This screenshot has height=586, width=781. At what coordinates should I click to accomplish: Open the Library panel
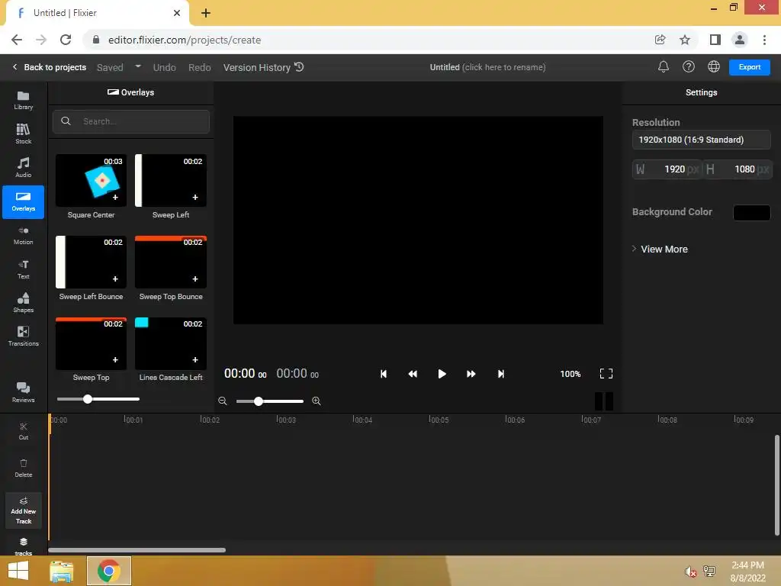point(23,100)
